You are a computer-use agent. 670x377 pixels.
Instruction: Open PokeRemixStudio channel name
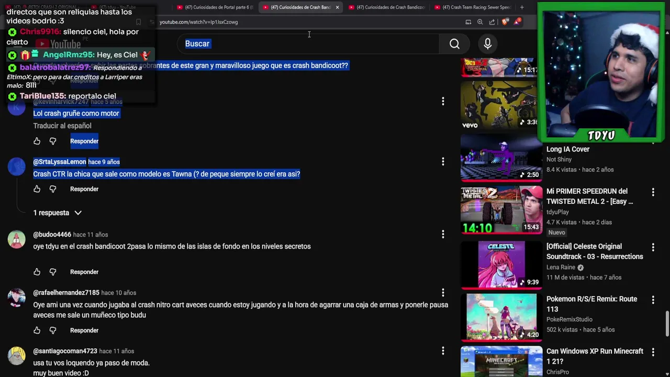[569, 319]
